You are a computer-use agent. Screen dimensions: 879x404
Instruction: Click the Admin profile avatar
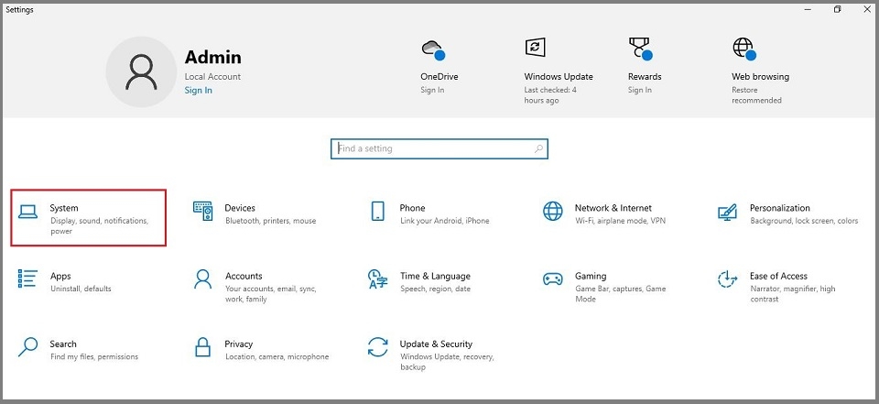(141, 71)
